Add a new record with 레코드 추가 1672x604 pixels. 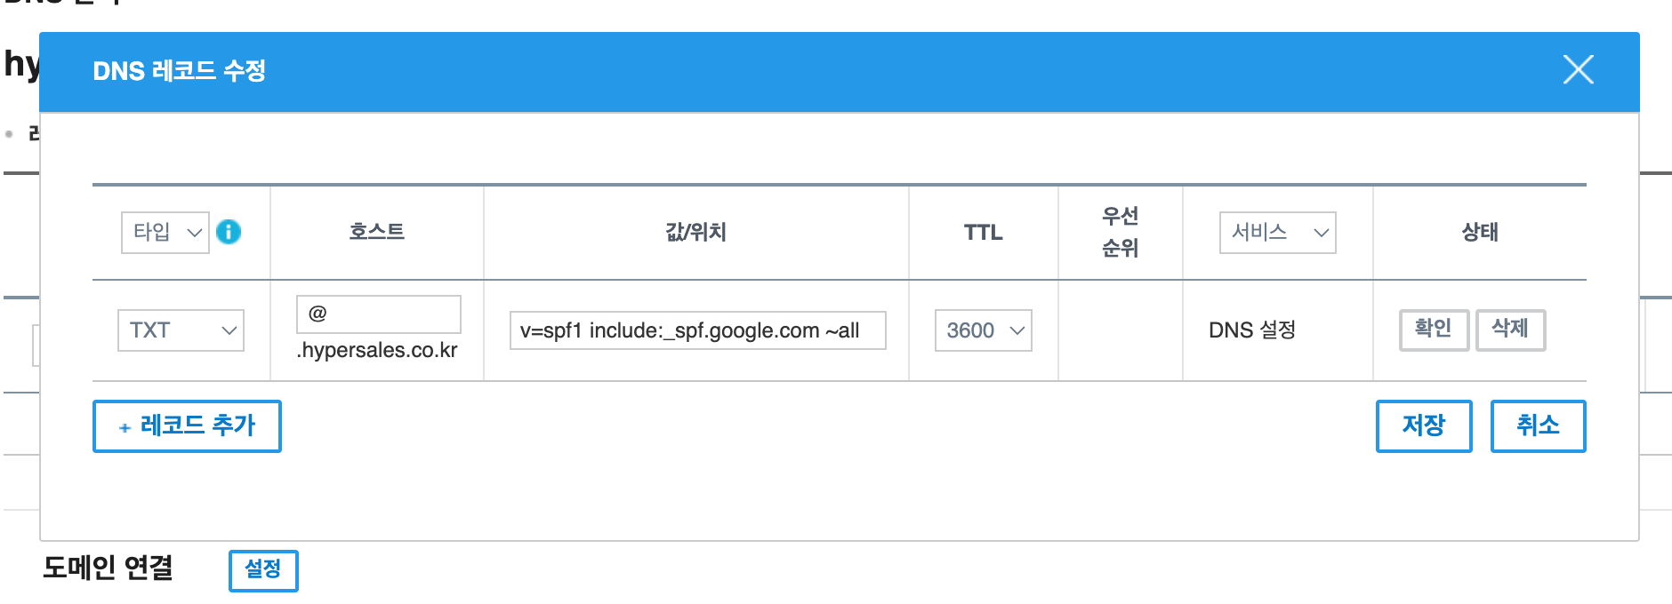(x=187, y=426)
